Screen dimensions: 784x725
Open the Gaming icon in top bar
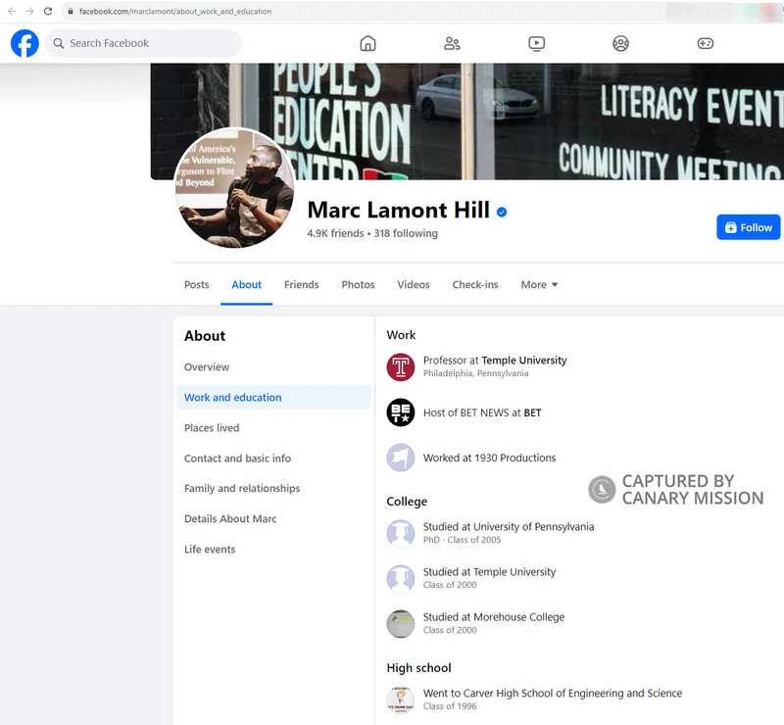[x=708, y=43]
